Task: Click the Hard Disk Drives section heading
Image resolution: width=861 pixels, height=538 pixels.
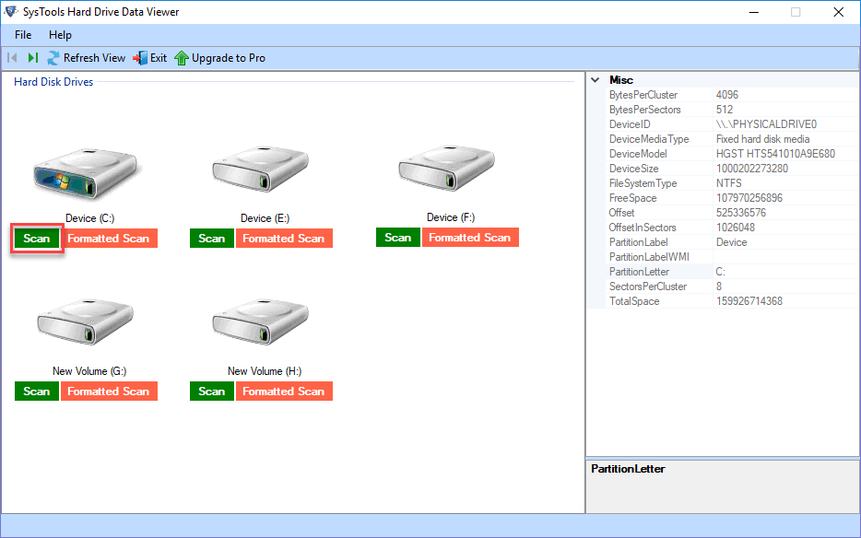Action: click(53, 82)
